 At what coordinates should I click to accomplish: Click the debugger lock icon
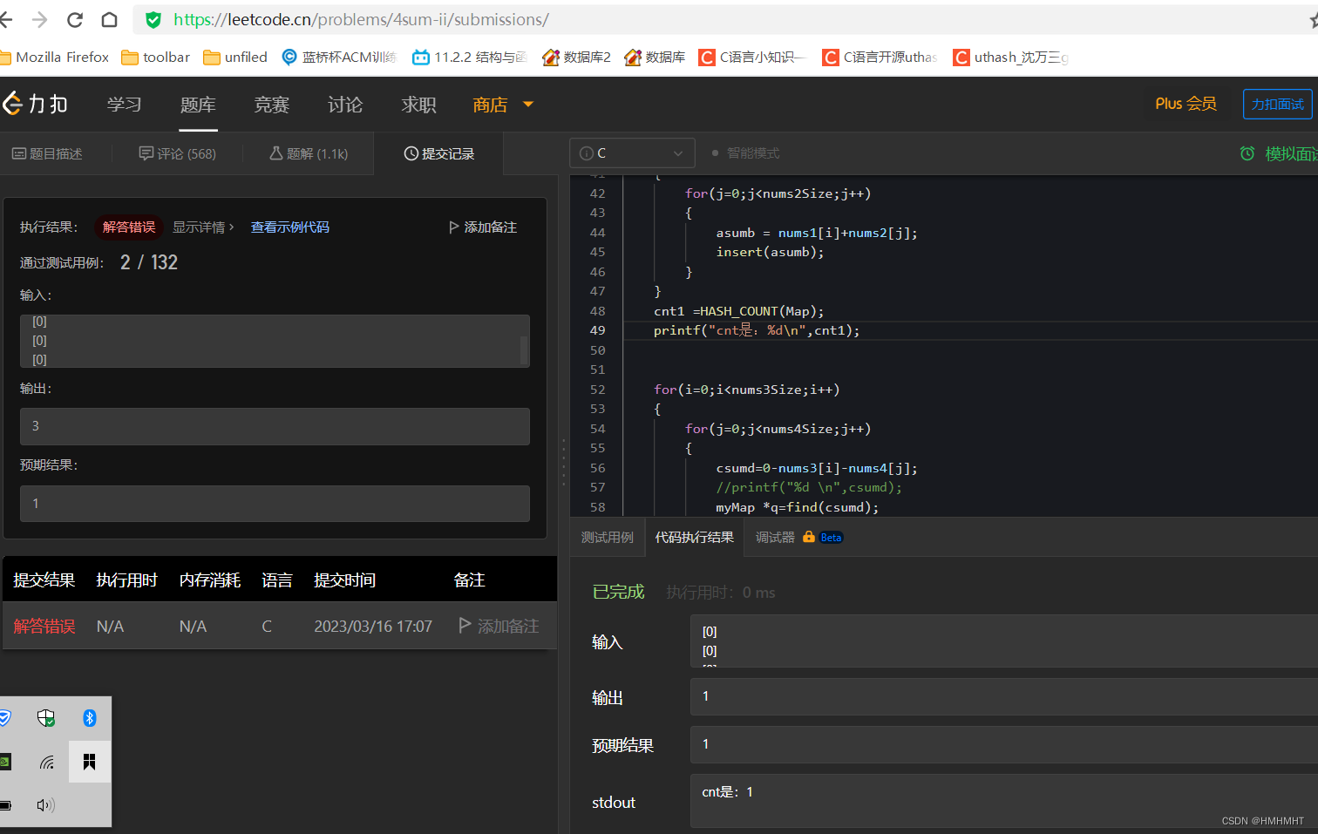809,537
